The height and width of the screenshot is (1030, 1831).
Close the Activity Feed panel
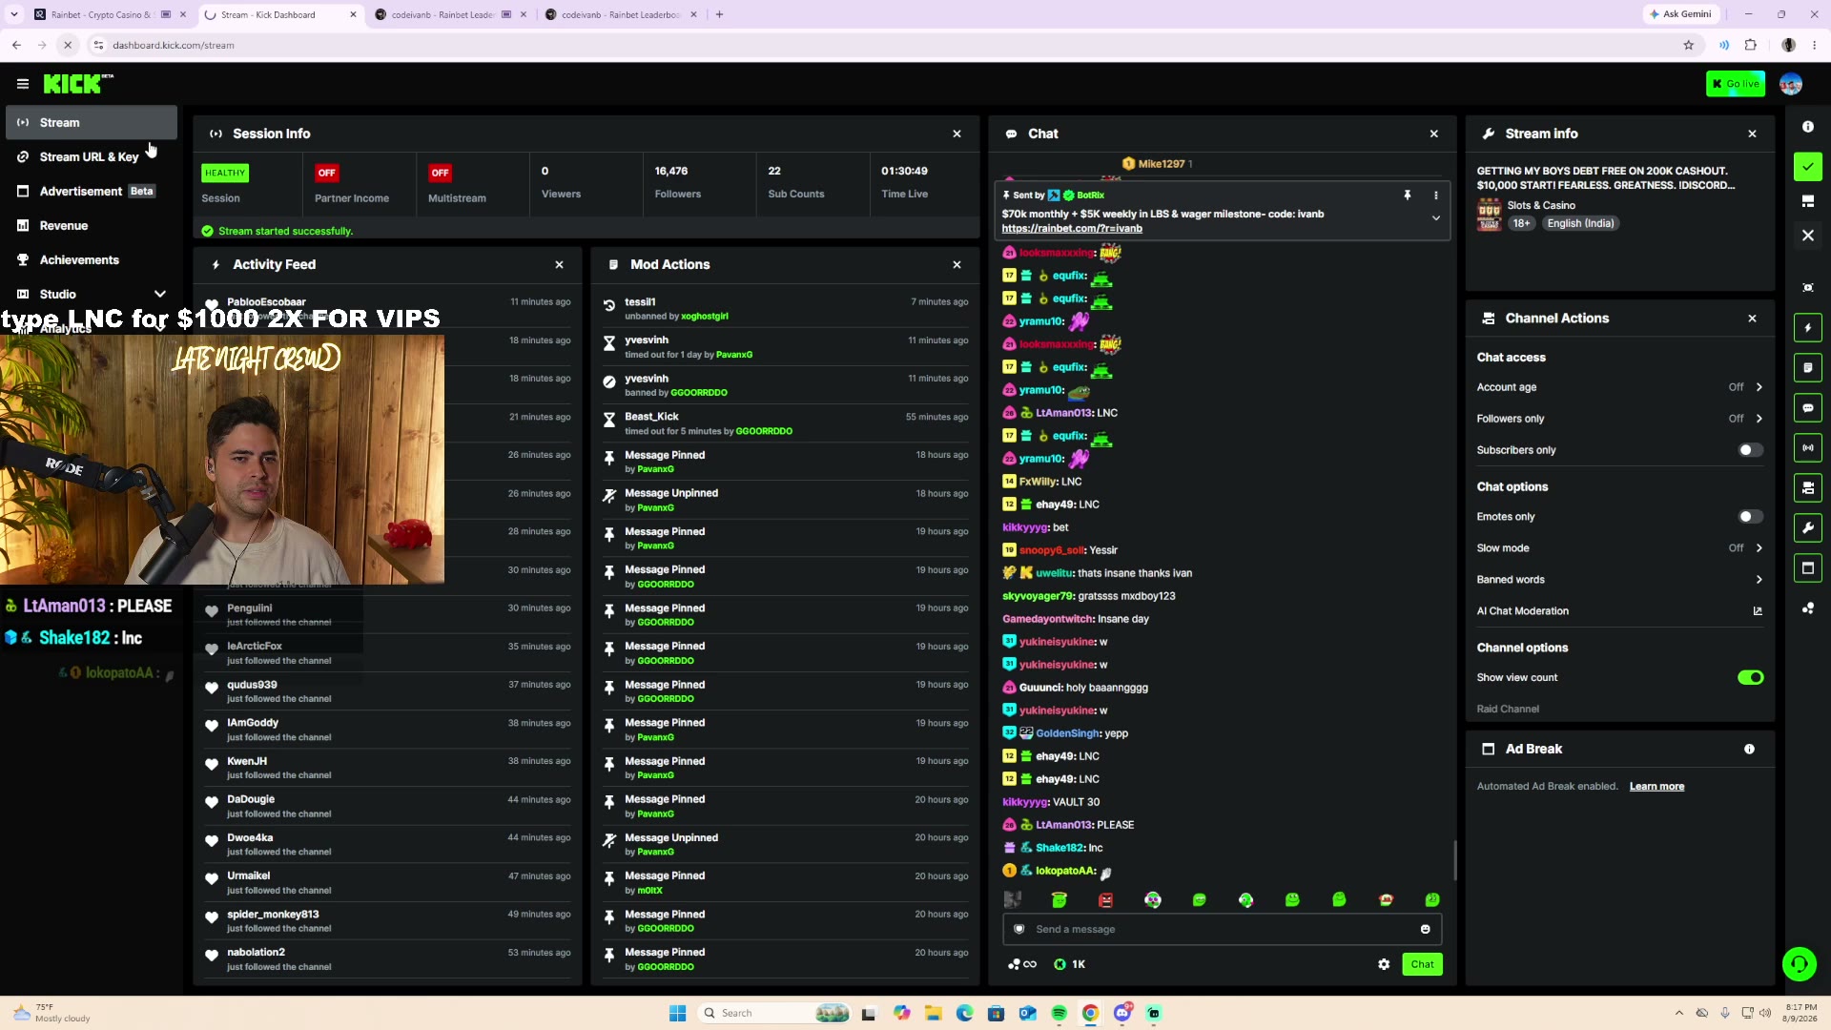(560, 265)
